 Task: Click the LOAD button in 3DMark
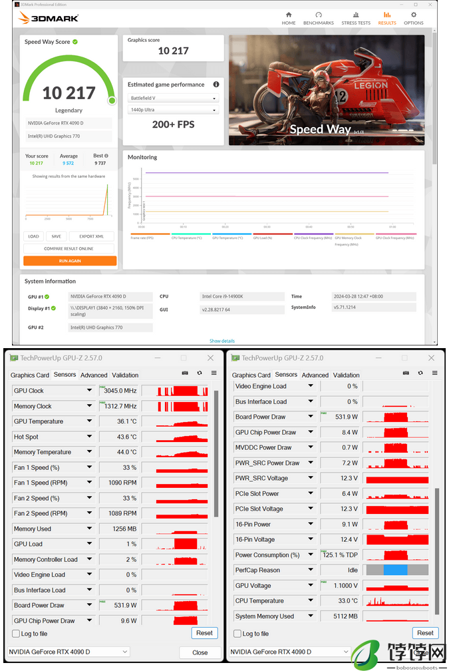coord(33,236)
